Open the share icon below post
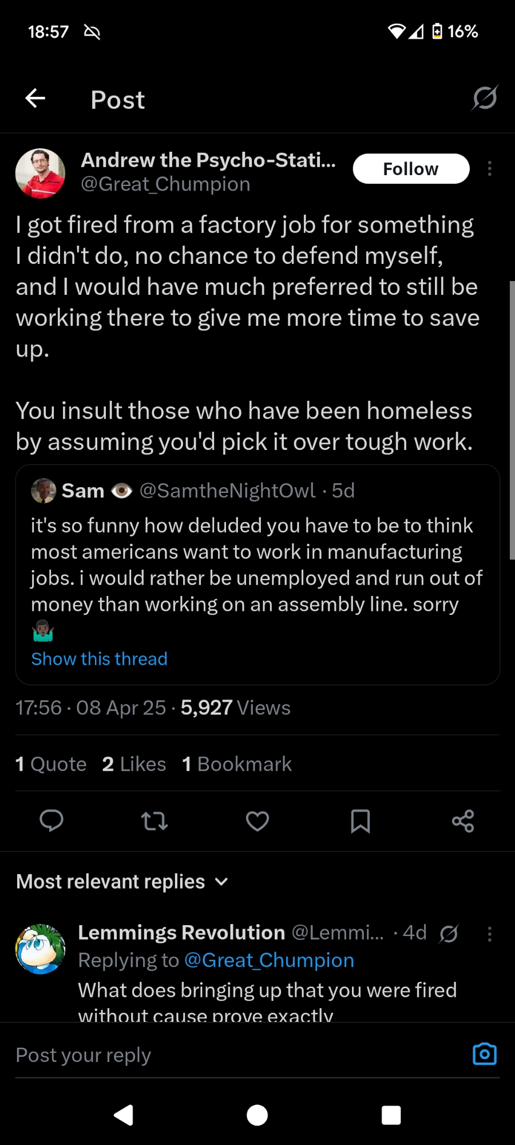The width and height of the screenshot is (515, 1145). point(463,821)
